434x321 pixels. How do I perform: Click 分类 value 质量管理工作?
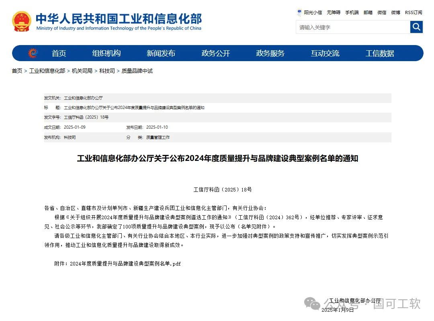158,138
